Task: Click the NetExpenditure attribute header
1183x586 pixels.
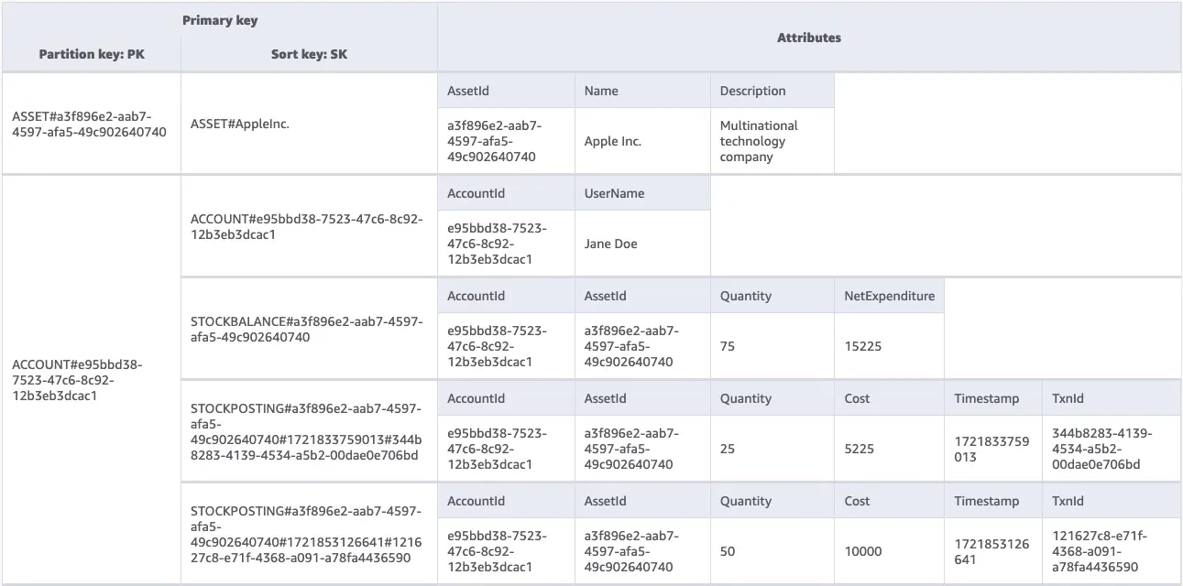Action: 889,296
